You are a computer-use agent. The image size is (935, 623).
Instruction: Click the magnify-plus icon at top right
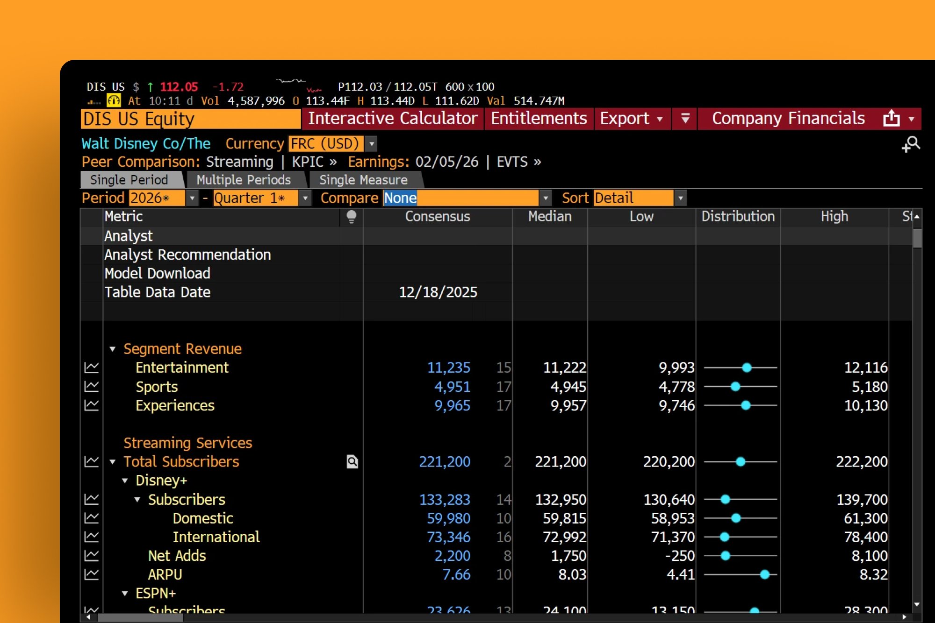912,143
